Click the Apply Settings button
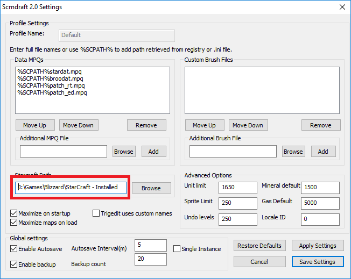The height and width of the screenshot is (279, 351). point(317,246)
